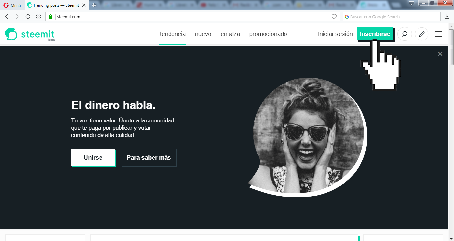Open the browser downloads icon

click(x=447, y=17)
